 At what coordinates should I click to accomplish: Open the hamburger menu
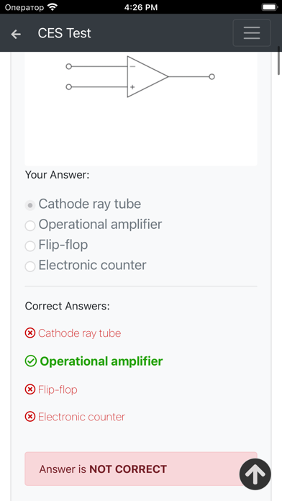(x=252, y=33)
